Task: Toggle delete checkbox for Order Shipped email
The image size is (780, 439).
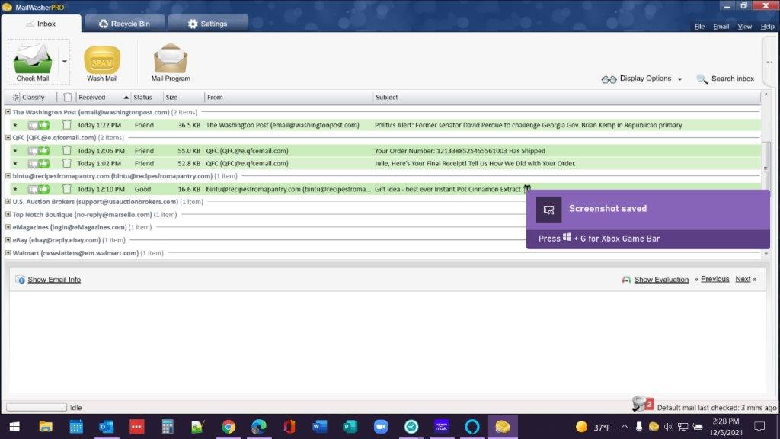Action: click(x=67, y=150)
